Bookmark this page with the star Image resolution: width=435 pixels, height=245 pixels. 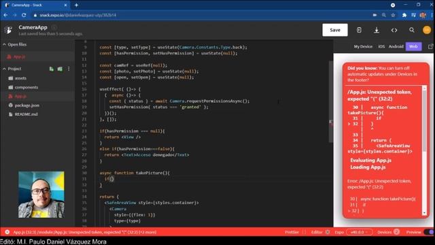tap(393, 15)
